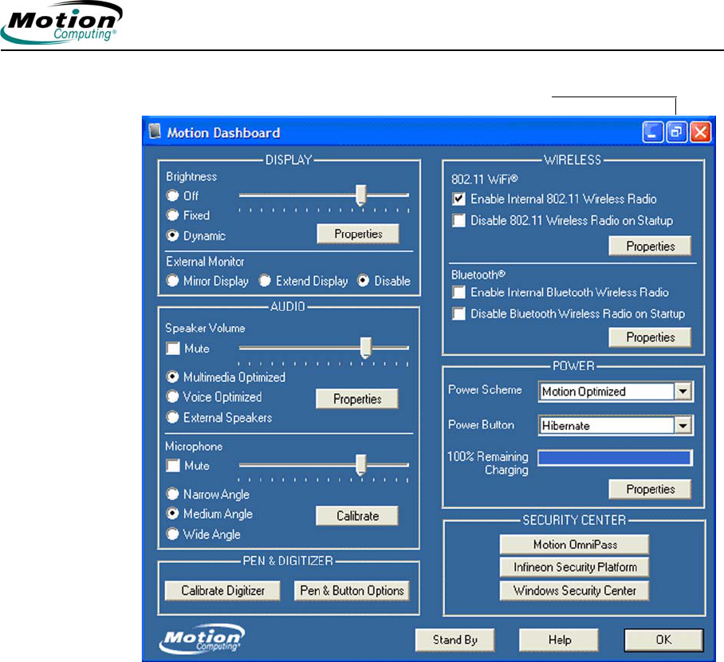724x662 pixels.
Task: Click Calibrate Digitizer button
Action: (222, 590)
